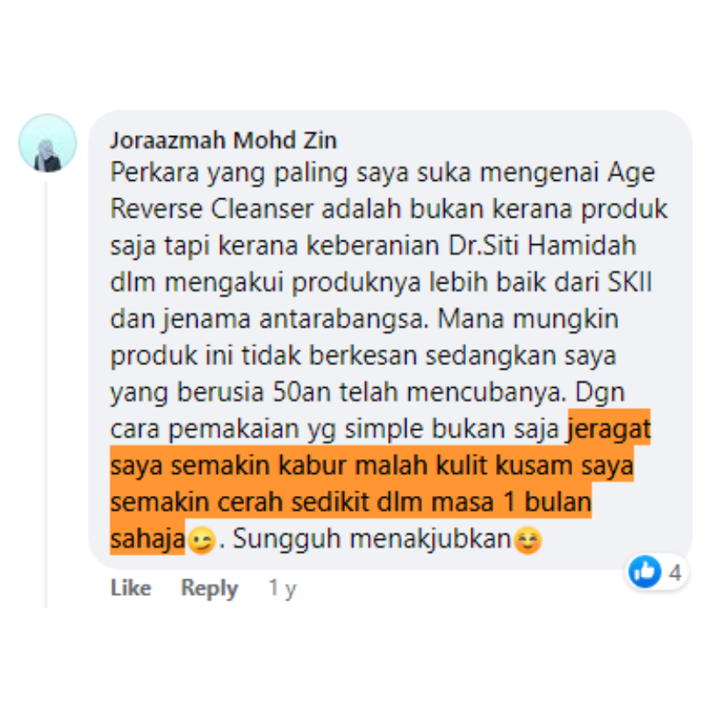Click the highlighted word "sahaja"
The height and width of the screenshot is (711, 711).
point(147,539)
